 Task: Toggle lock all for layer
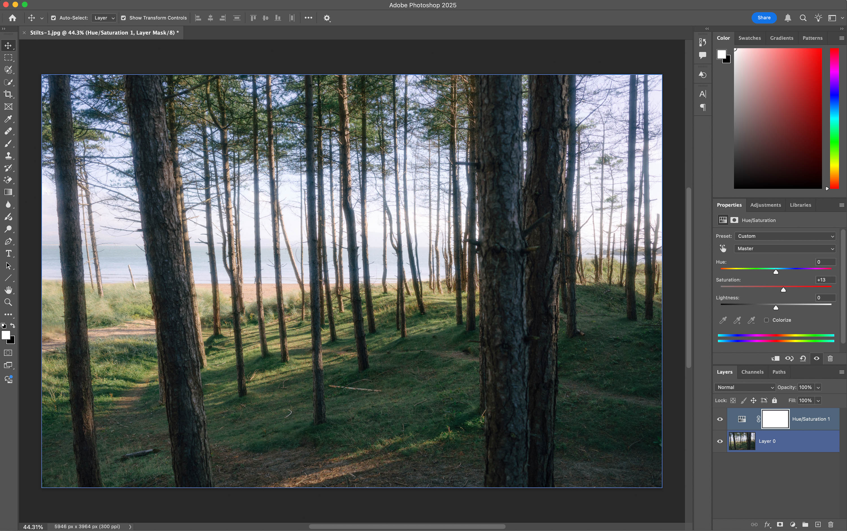774,400
